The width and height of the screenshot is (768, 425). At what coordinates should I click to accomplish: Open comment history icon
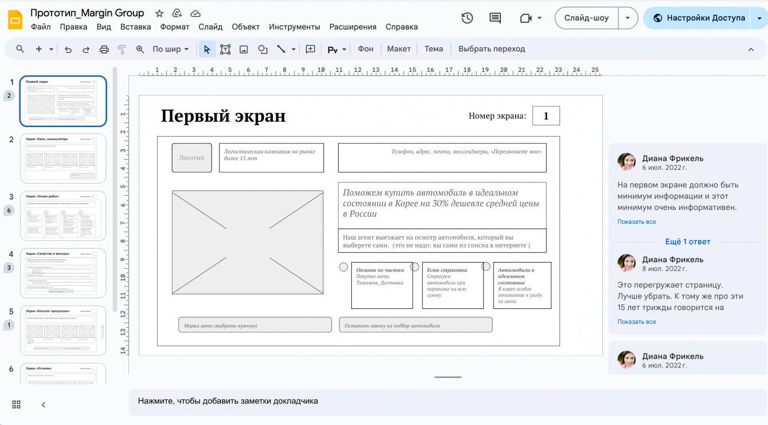click(495, 18)
